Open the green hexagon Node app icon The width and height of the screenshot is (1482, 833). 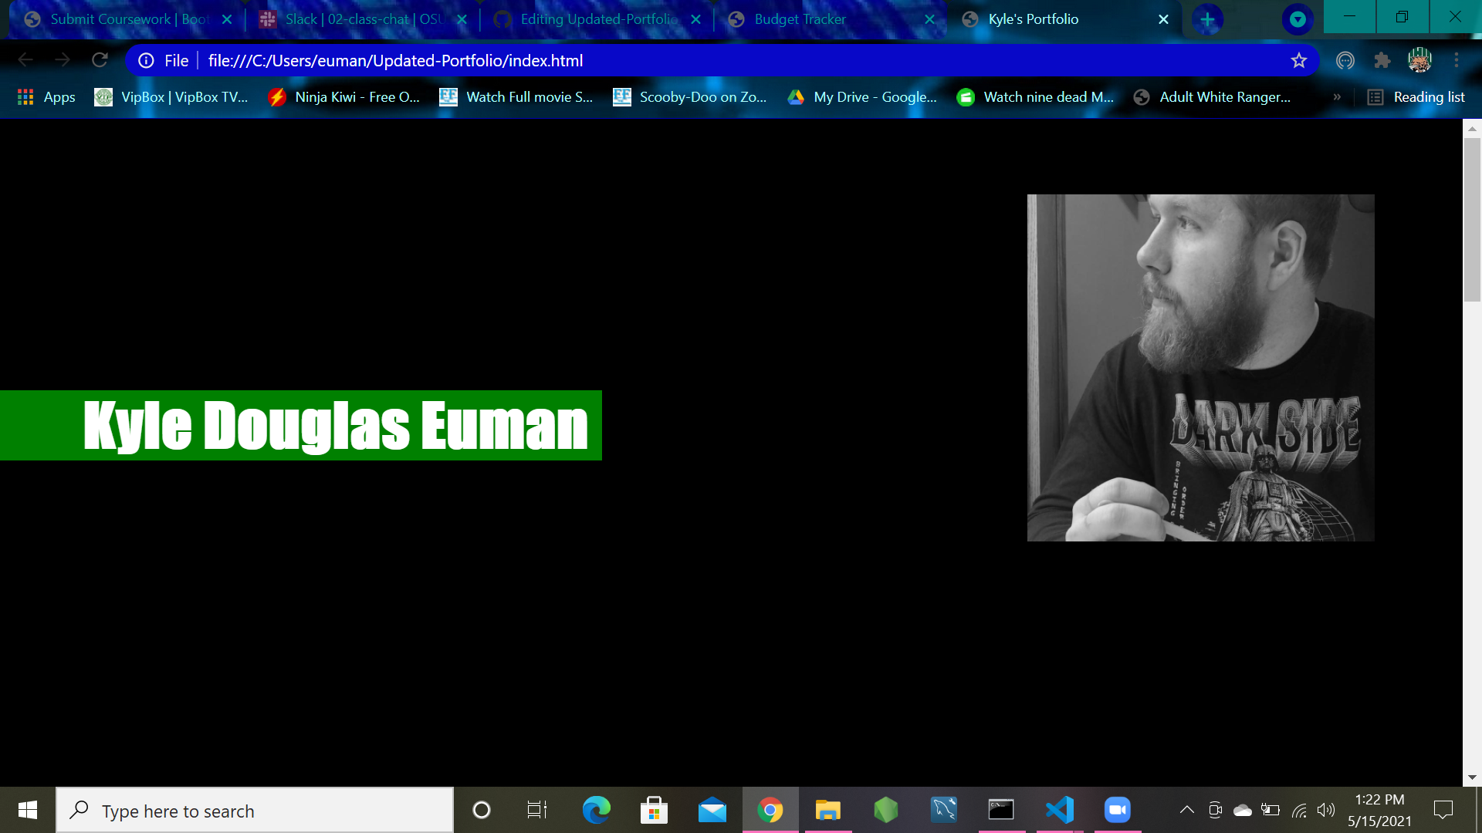coord(885,810)
